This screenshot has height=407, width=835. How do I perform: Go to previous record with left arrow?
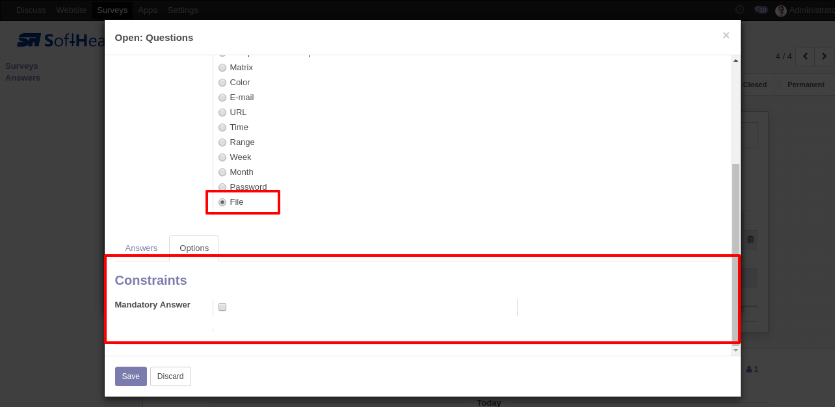pos(805,57)
